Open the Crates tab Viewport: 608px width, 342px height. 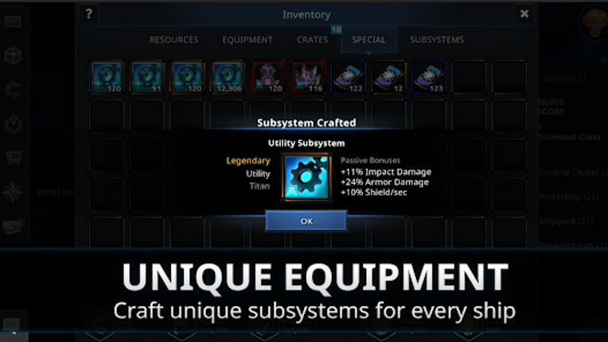tap(312, 40)
